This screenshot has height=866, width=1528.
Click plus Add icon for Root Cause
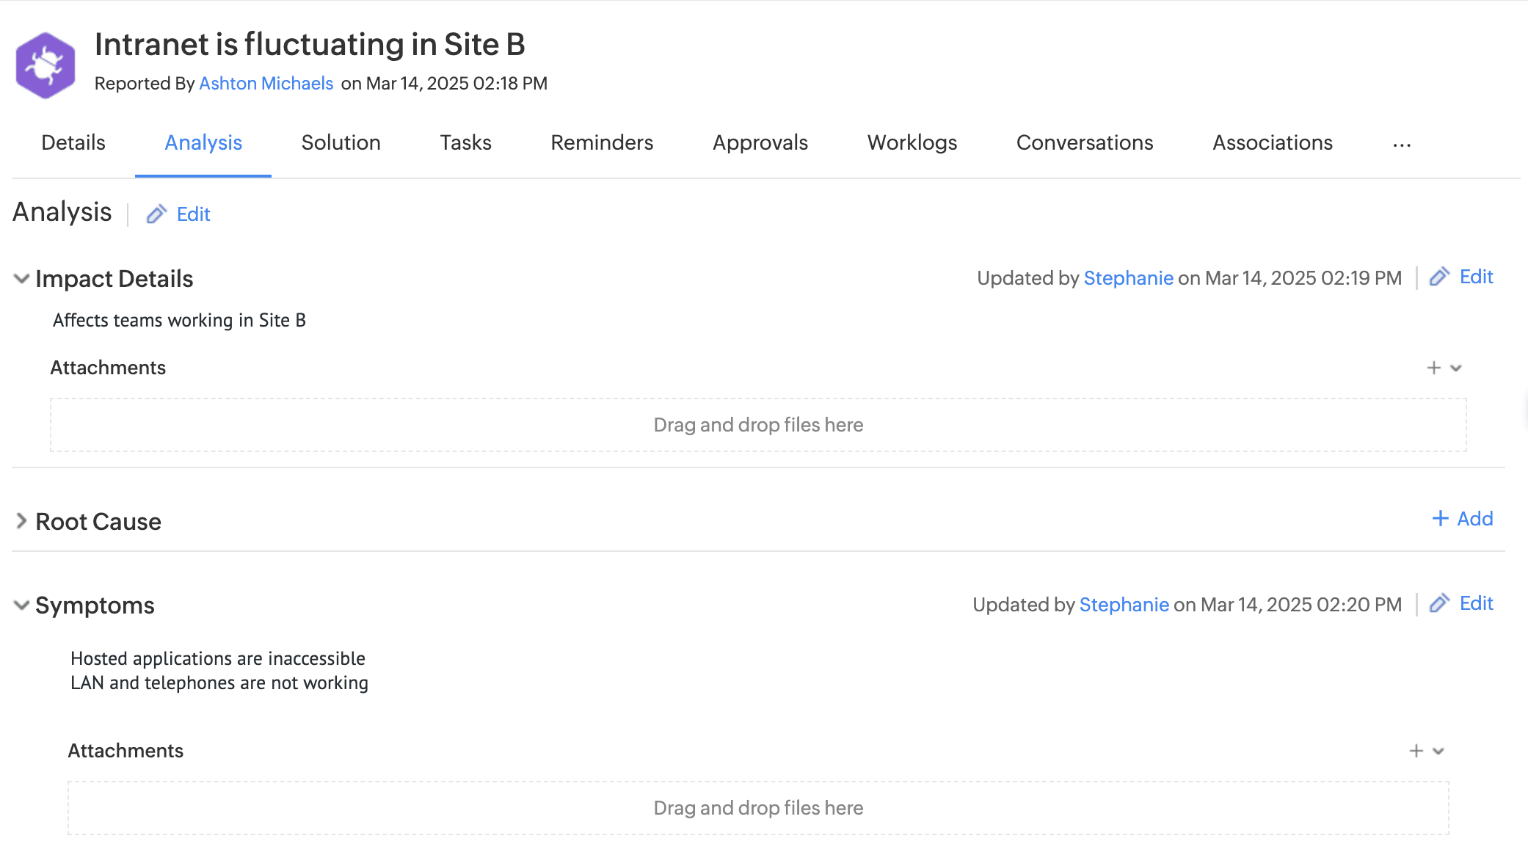(1440, 519)
